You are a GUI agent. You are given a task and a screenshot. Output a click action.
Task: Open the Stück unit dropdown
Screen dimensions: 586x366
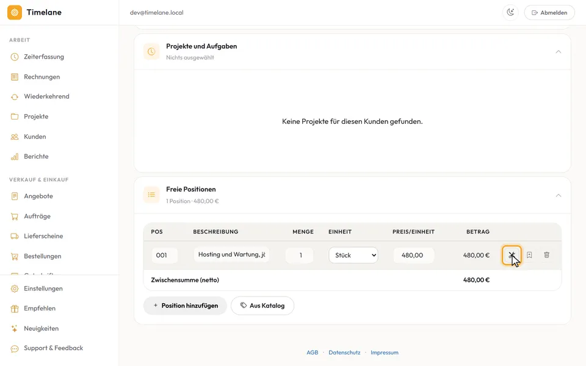(x=353, y=255)
